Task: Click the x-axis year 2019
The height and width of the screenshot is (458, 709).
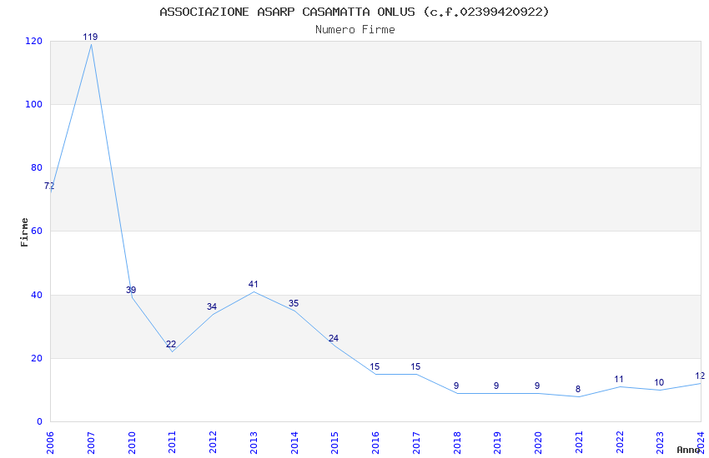Action: click(497, 443)
